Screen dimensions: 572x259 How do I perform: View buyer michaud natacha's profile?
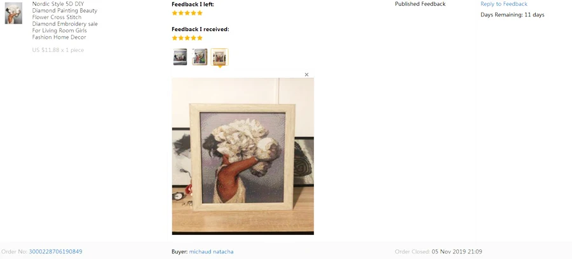[211, 251]
